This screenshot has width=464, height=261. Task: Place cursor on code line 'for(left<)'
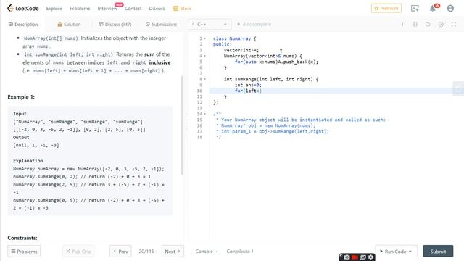coord(248,91)
